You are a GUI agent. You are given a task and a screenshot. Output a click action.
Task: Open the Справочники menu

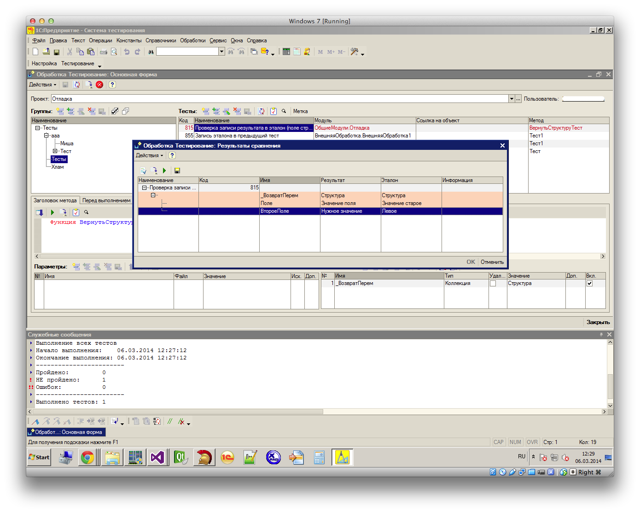point(161,40)
